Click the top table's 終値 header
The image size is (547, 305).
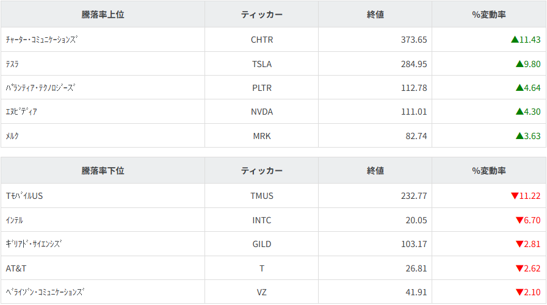pyautogui.click(x=375, y=15)
